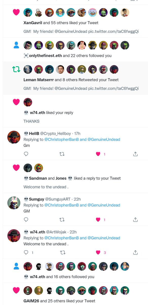
Task: Reply to Sumguy's GM tweet
Action: pos(26,220)
